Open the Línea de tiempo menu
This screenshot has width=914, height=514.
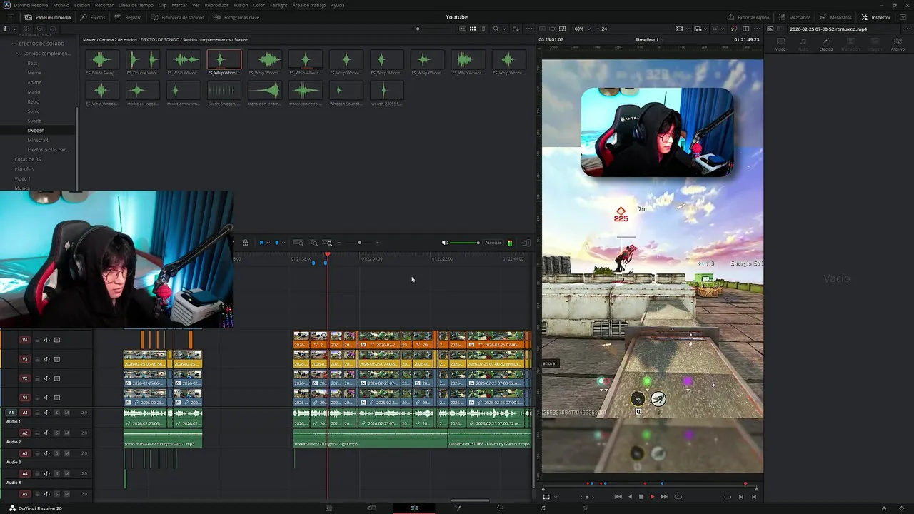(136, 5)
